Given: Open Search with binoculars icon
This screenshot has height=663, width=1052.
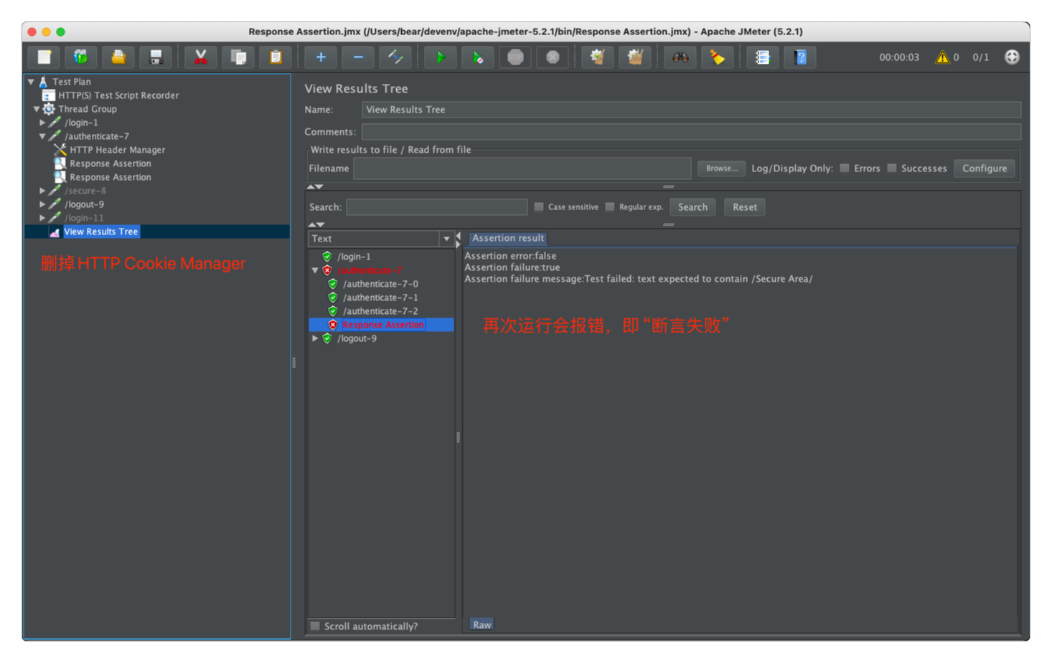Looking at the screenshot, I should click(x=680, y=57).
